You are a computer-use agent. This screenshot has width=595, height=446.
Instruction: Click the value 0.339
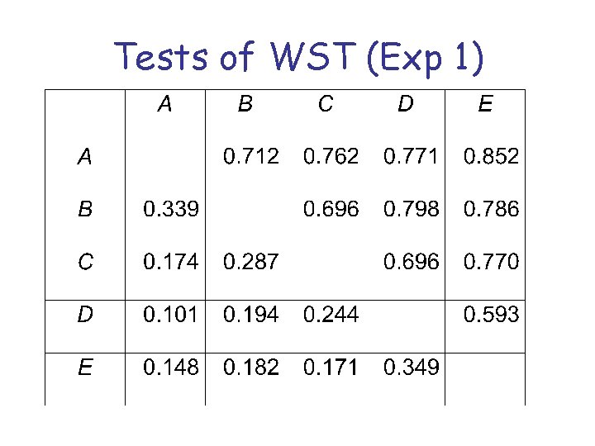[x=171, y=209]
